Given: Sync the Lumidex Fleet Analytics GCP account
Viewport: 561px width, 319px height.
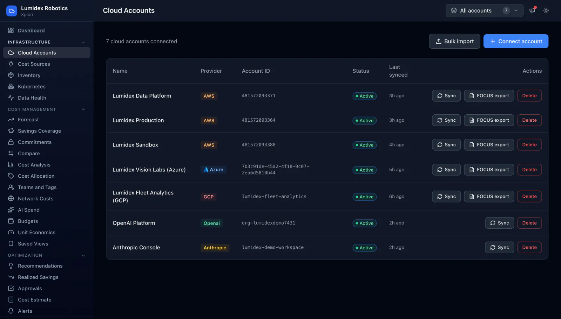Looking at the screenshot, I should pos(446,197).
